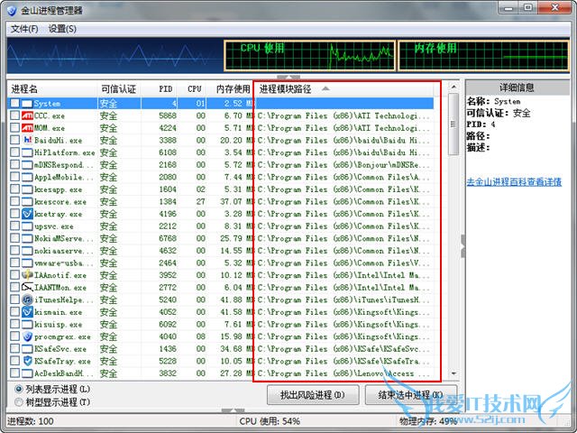
Task: Collapse the top graph panel arrow
Action: 288,78
